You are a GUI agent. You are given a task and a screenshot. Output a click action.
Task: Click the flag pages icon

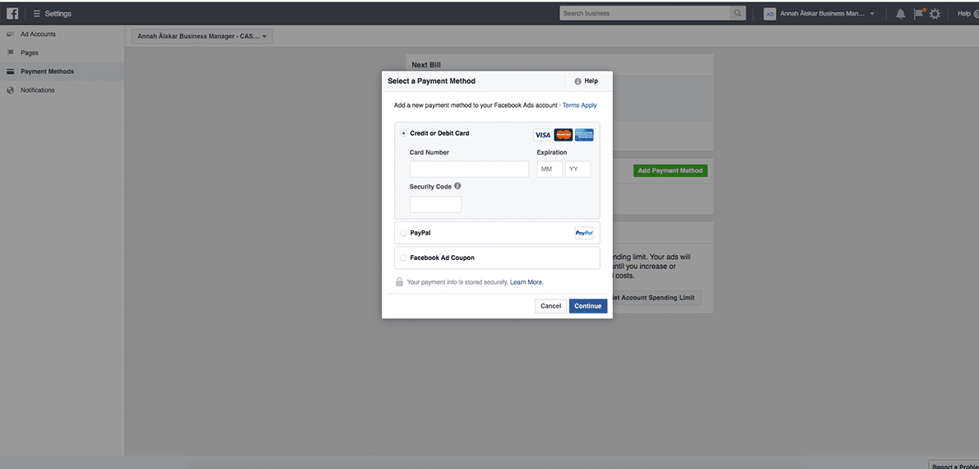point(918,14)
